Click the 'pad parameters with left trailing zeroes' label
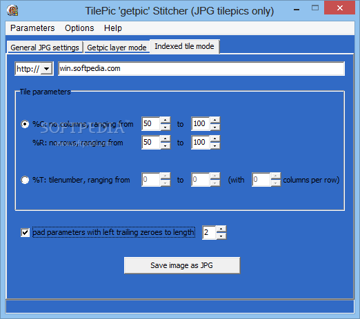This screenshot has height=319, width=360. click(114, 232)
